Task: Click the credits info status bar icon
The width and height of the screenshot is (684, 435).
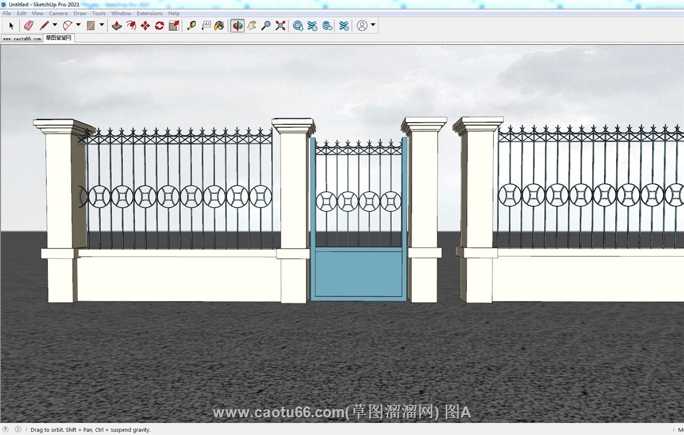Action: click(18, 429)
